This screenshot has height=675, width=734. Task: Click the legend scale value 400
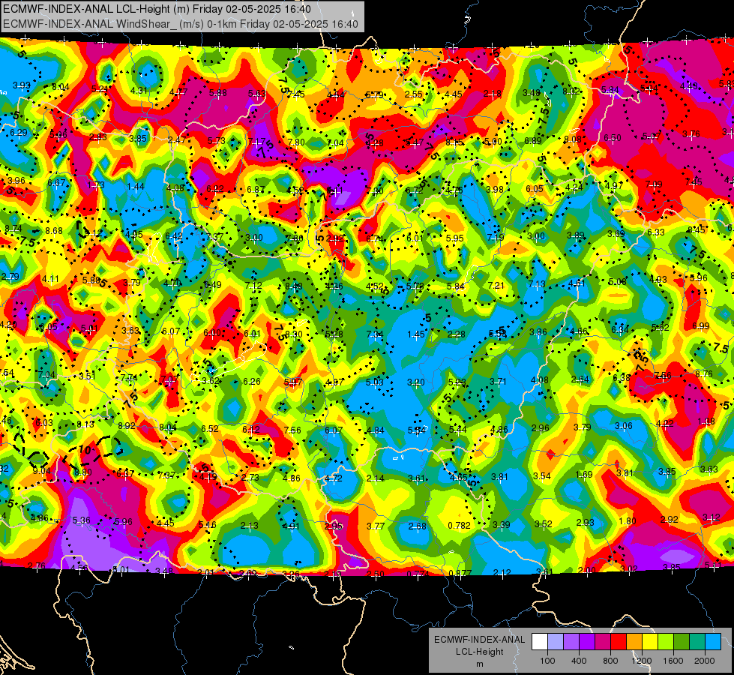click(x=579, y=661)
